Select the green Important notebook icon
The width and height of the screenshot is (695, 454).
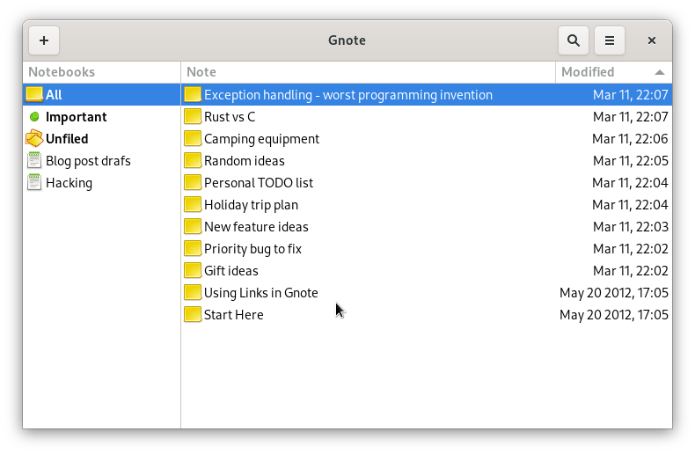[34, 117]
